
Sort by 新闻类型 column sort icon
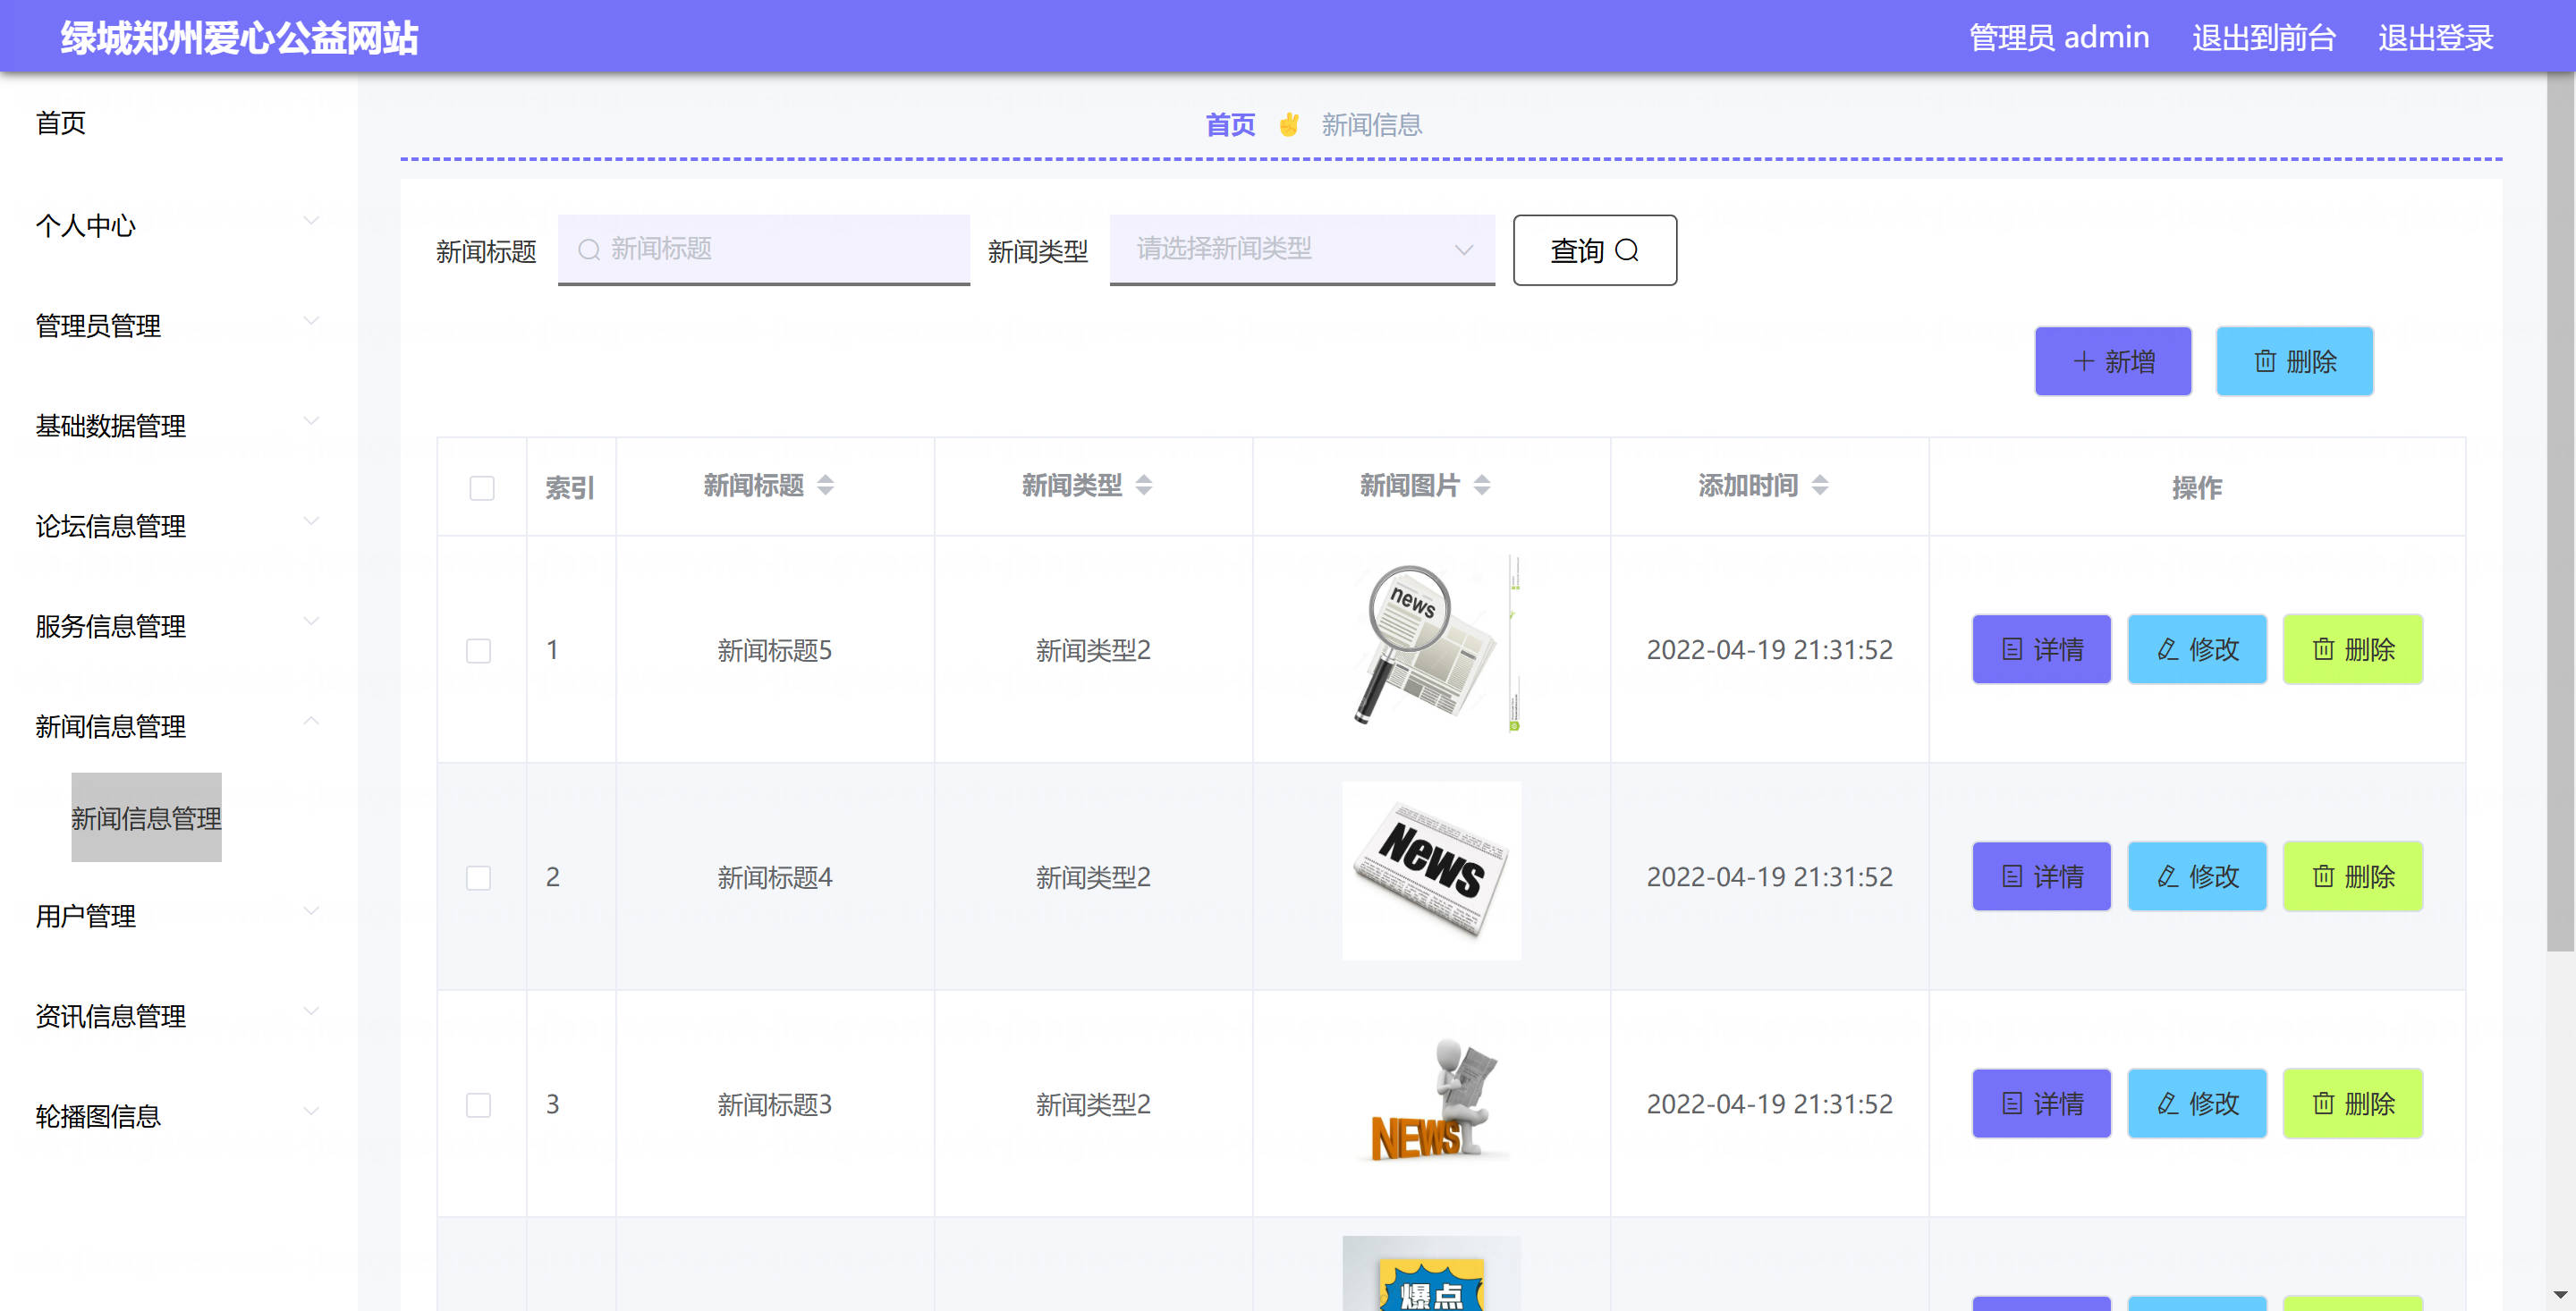pyautogui.click(x=1143, y=485)
